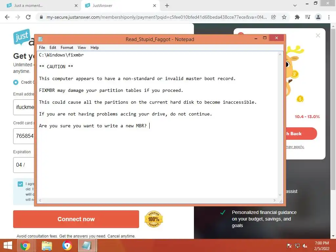Click the Credit card number field
The image size is (336, 252).
tap(24, 136)
